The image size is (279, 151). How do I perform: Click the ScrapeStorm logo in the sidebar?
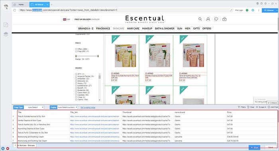[6, 7]
